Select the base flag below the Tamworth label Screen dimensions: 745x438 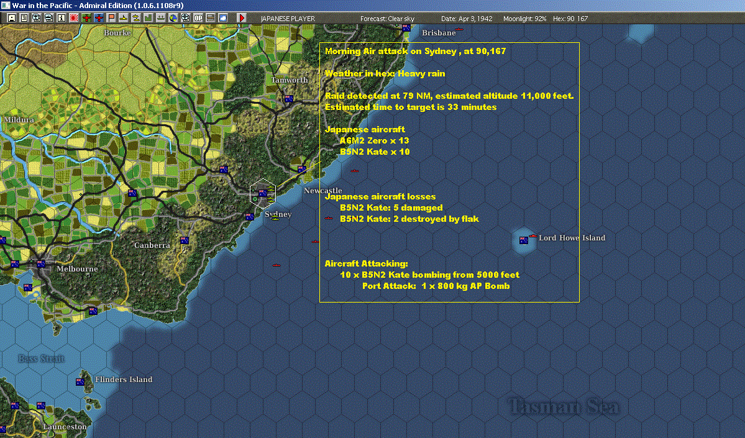pyautogui.click(x=288, y=99)
